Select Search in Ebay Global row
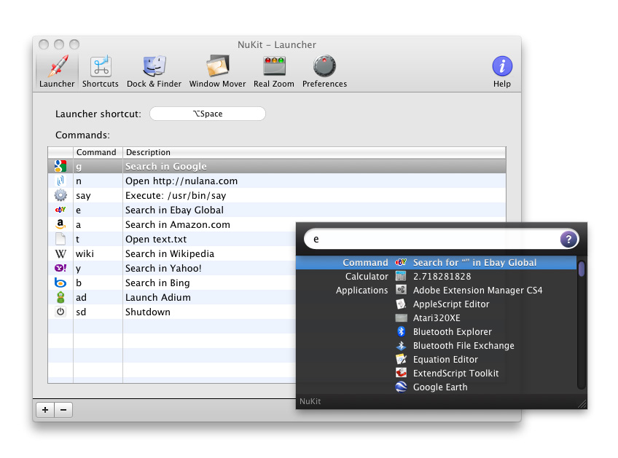This screenshot has width=618, height=458. pos(277,210)
